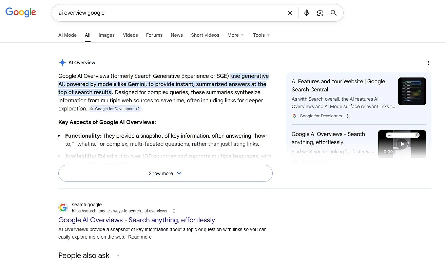The height and width of the screenshot is (262, 445).
Task: Click the blue AI Overview sparkle icon
Action: (62, 63)
